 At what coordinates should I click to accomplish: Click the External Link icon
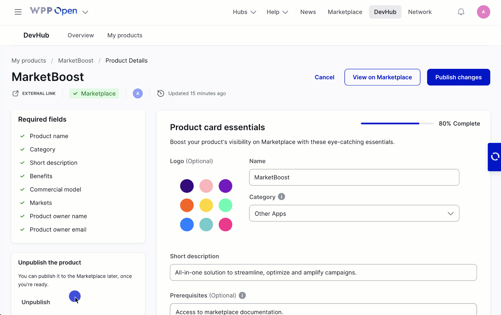pos(15,93)
